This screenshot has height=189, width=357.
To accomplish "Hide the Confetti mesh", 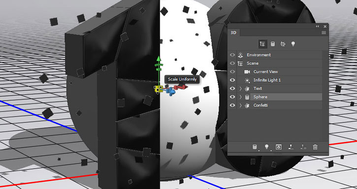I will [232, 105].
